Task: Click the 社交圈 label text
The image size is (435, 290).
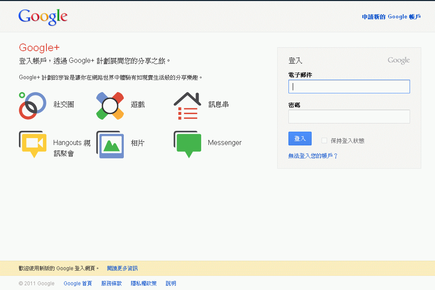Action: tap(64, 105)
